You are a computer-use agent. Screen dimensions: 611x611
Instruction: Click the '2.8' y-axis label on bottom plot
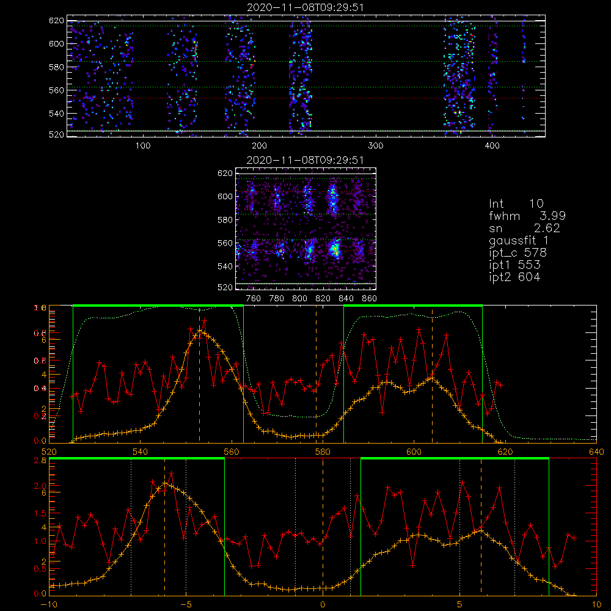[42, 461]
